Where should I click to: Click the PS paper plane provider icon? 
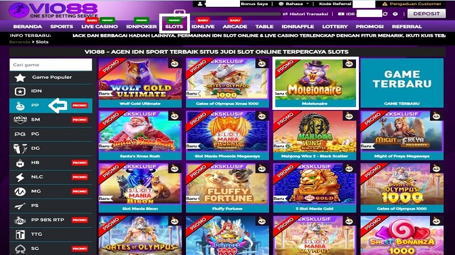click(20, 206)
